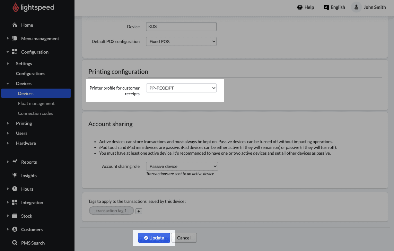Open Home via house icon
Viewport: 394px width, 251px height.
[x=15, y=25]
